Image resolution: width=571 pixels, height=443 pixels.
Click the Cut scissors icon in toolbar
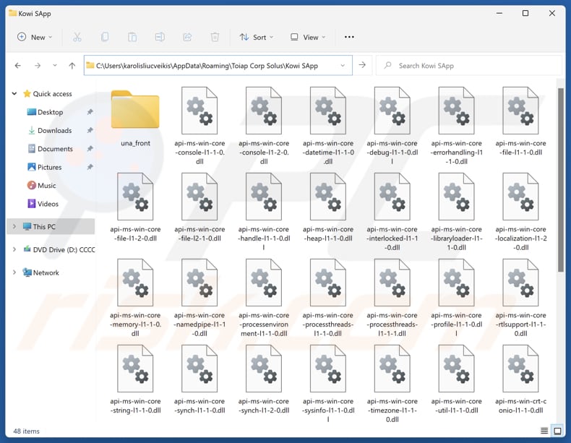pyautogui.click(x=77, y=37)
